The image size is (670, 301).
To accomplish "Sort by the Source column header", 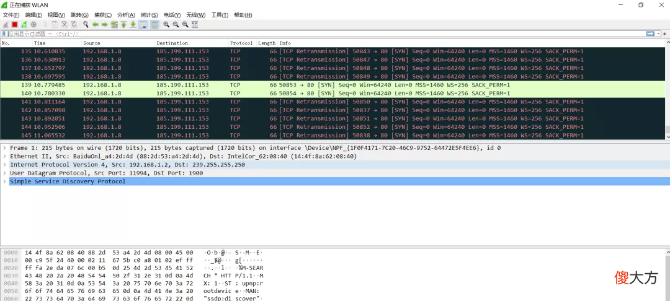I will click(118, 43).
